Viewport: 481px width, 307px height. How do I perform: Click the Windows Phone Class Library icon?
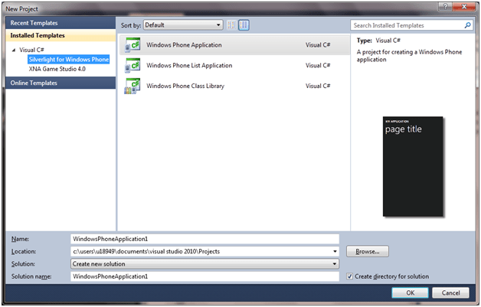(132, 86)
